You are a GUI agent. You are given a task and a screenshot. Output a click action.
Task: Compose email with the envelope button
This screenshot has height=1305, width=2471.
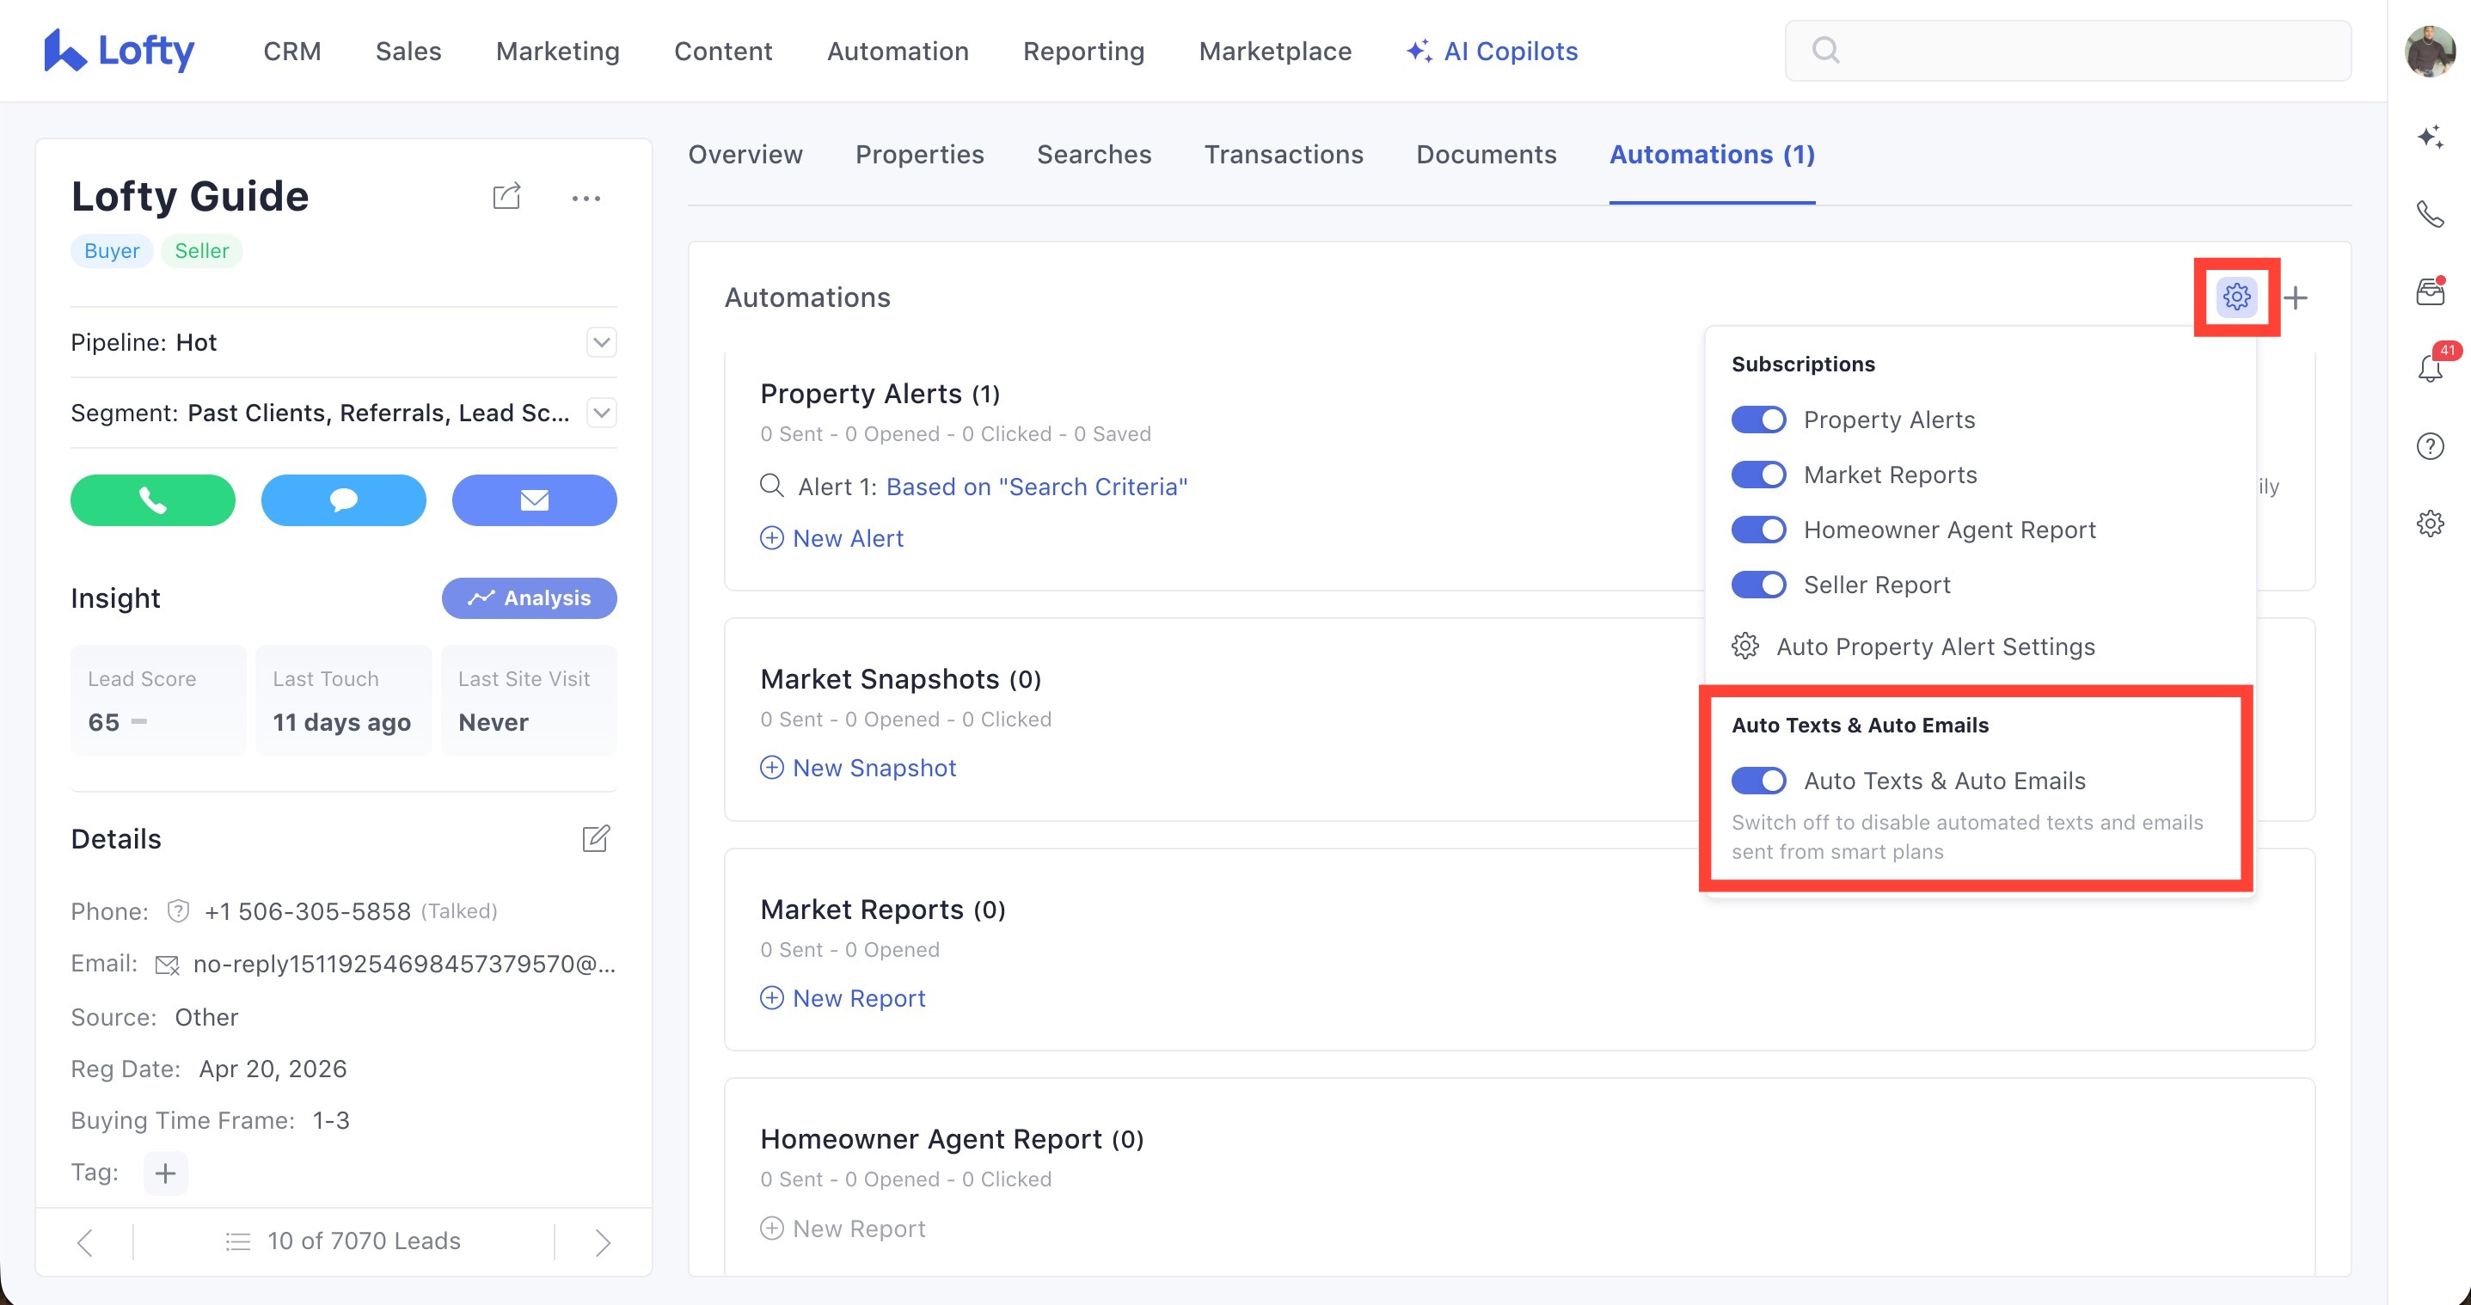(534, 499)
